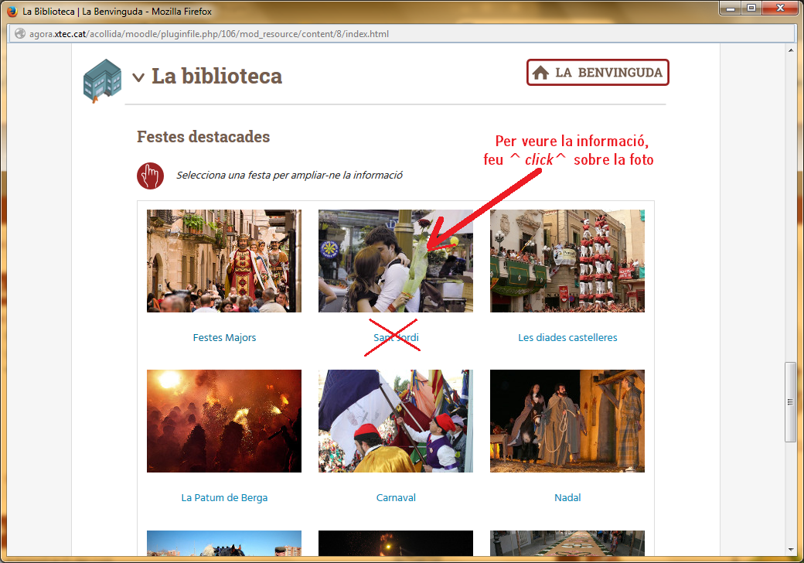Click the home icon in La Benvinguda button

click(x=541, y=73)
